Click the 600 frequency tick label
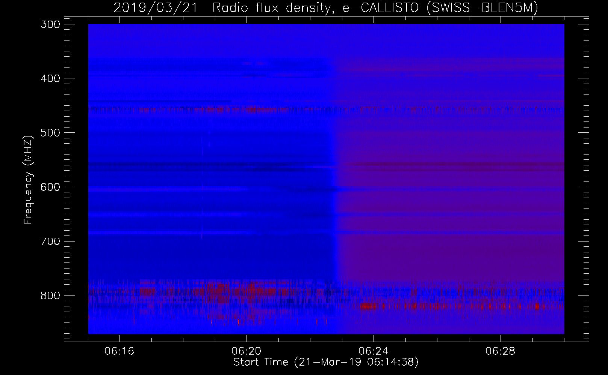608x375 pixels. coord(50,187)
